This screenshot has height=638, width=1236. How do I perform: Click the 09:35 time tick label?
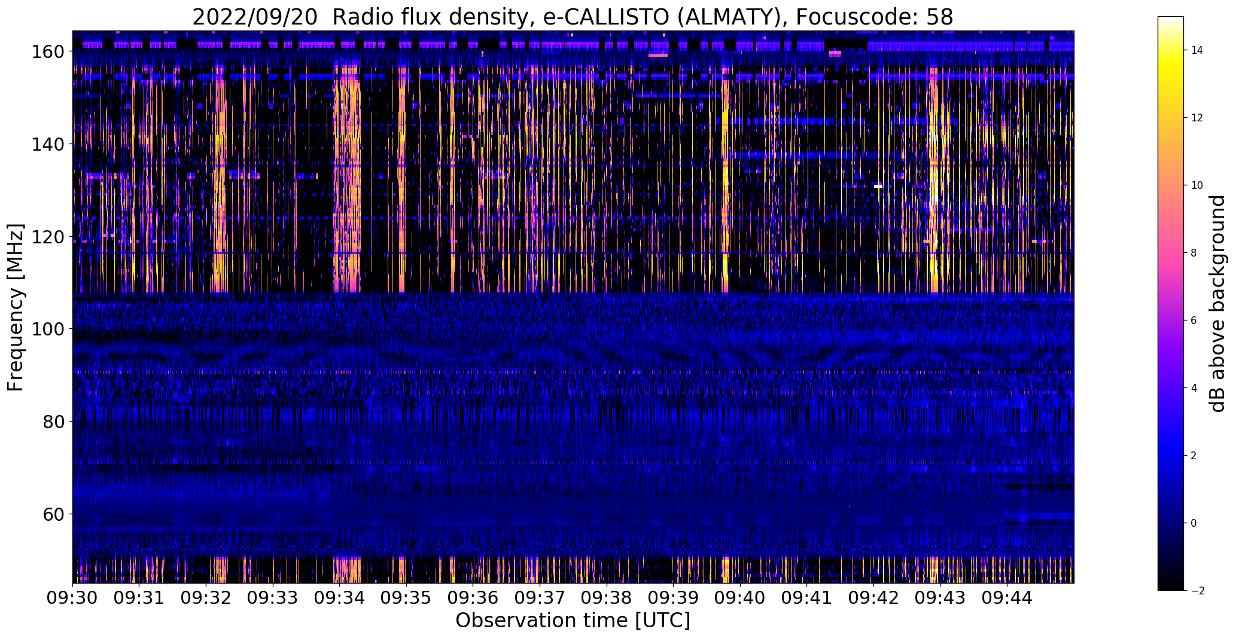click(406, 599)
